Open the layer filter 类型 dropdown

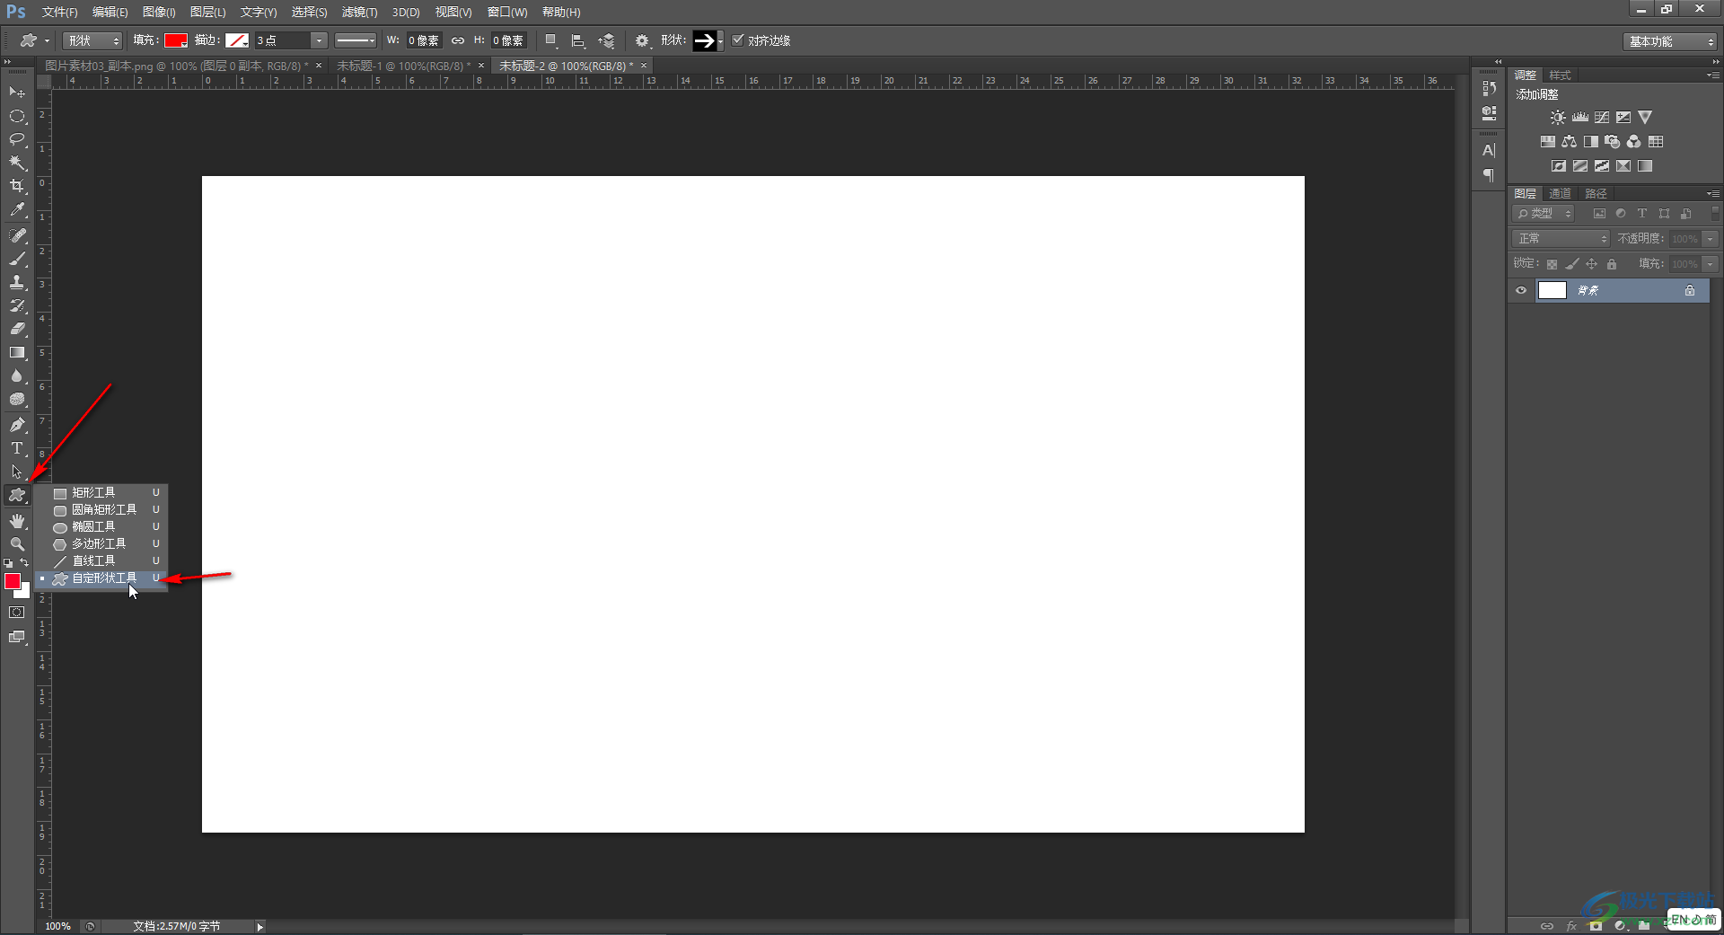coord(1544,214)
